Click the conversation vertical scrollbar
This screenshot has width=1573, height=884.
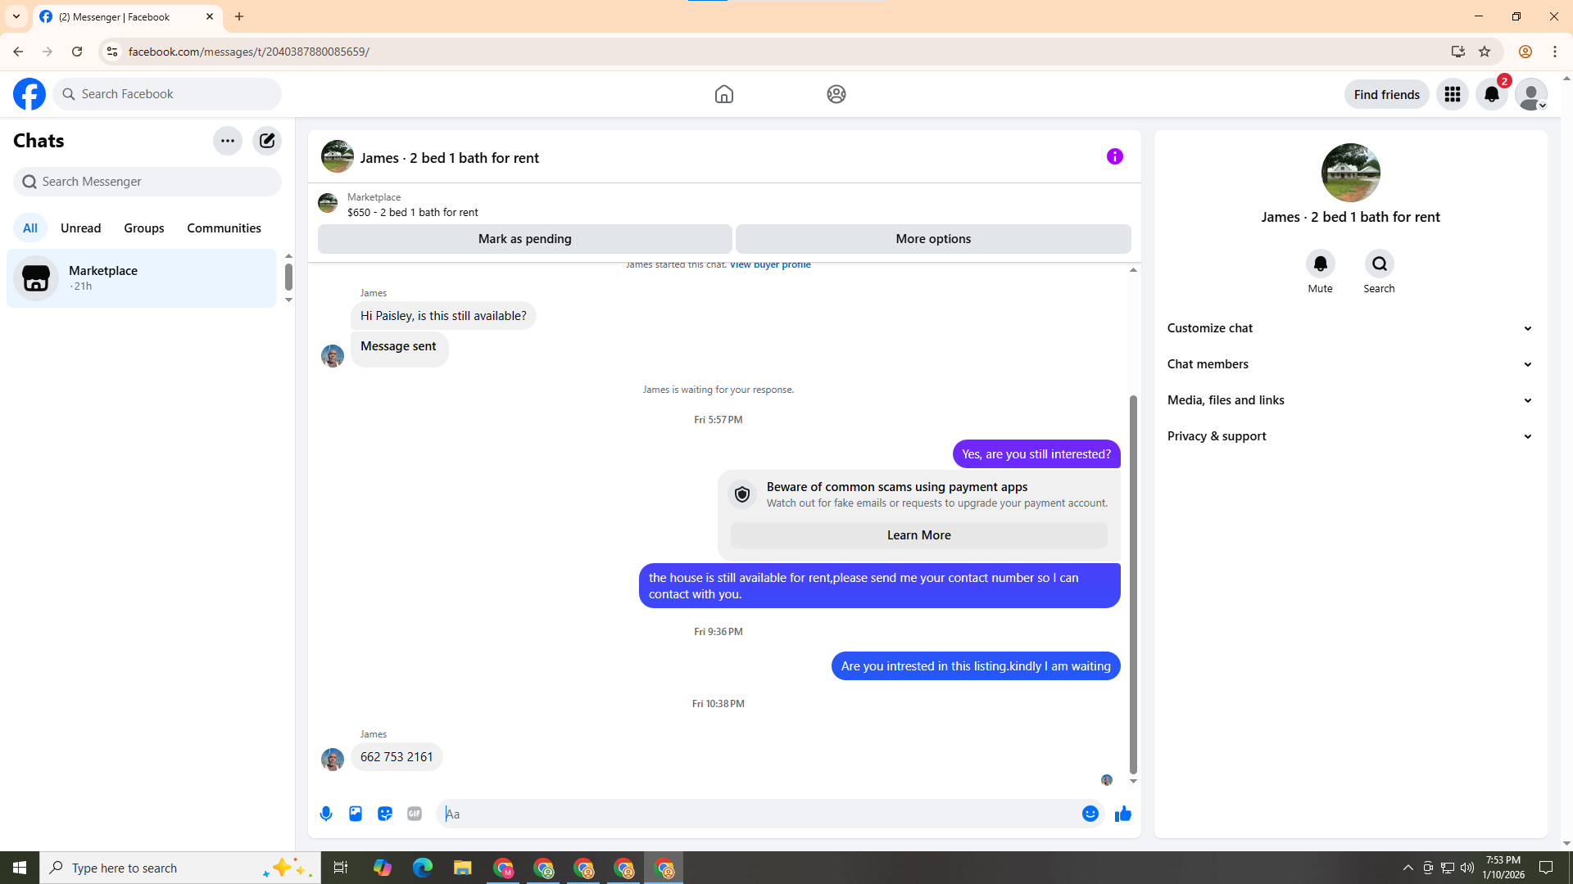click(x=1133, y=584)
